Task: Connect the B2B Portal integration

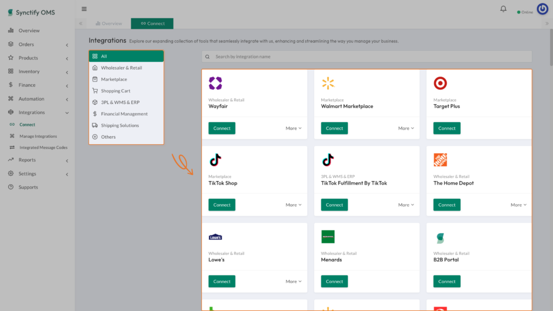Action: (447, 281)
